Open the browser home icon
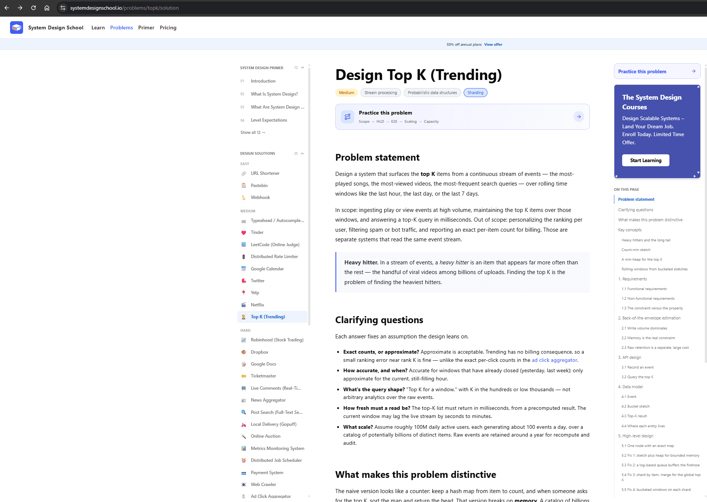707x502 pixels. coord(47,8)
